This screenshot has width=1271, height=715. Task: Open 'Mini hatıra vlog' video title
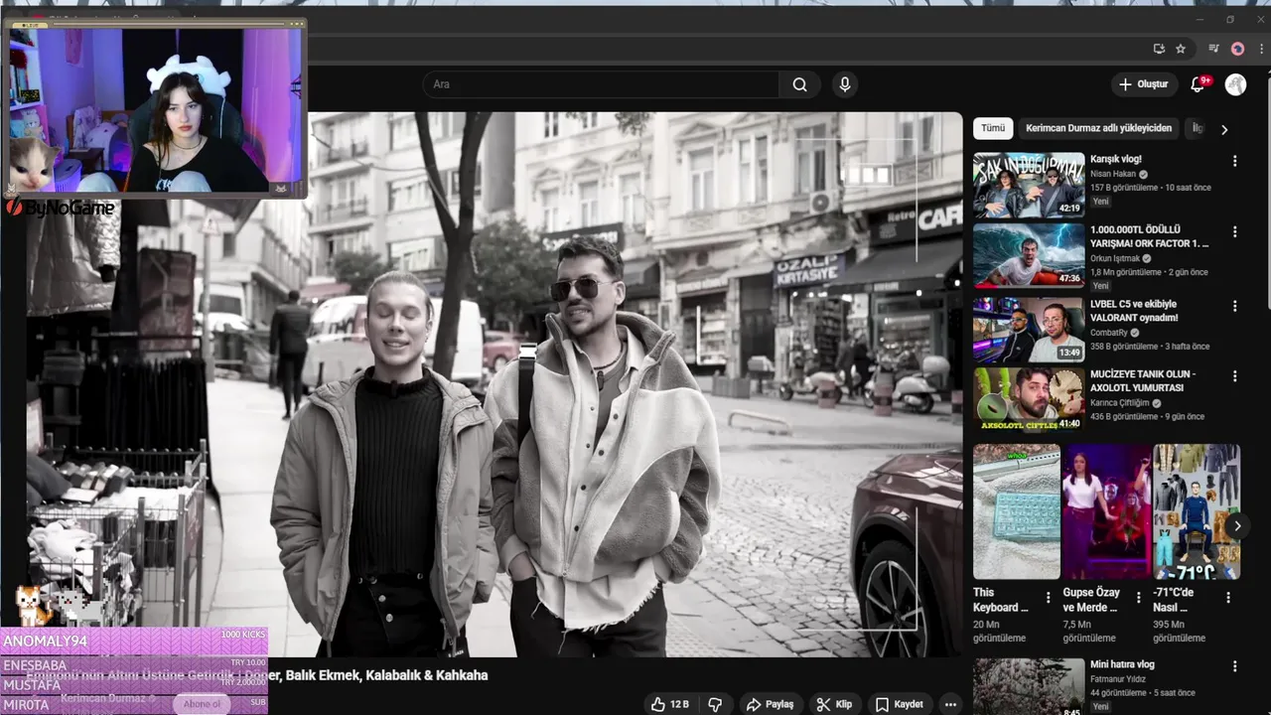pos(1122,664)
